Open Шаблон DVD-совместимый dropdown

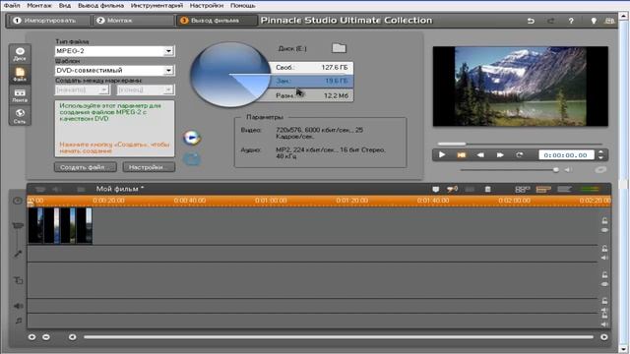point(168,70)
